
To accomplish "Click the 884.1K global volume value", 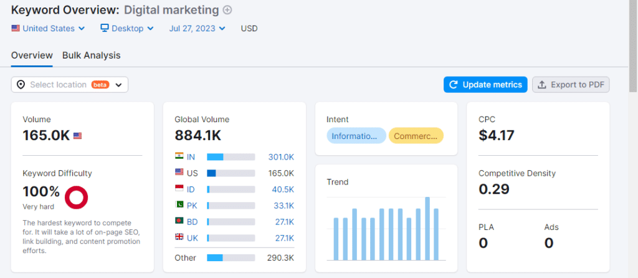I will click(198, 135).
